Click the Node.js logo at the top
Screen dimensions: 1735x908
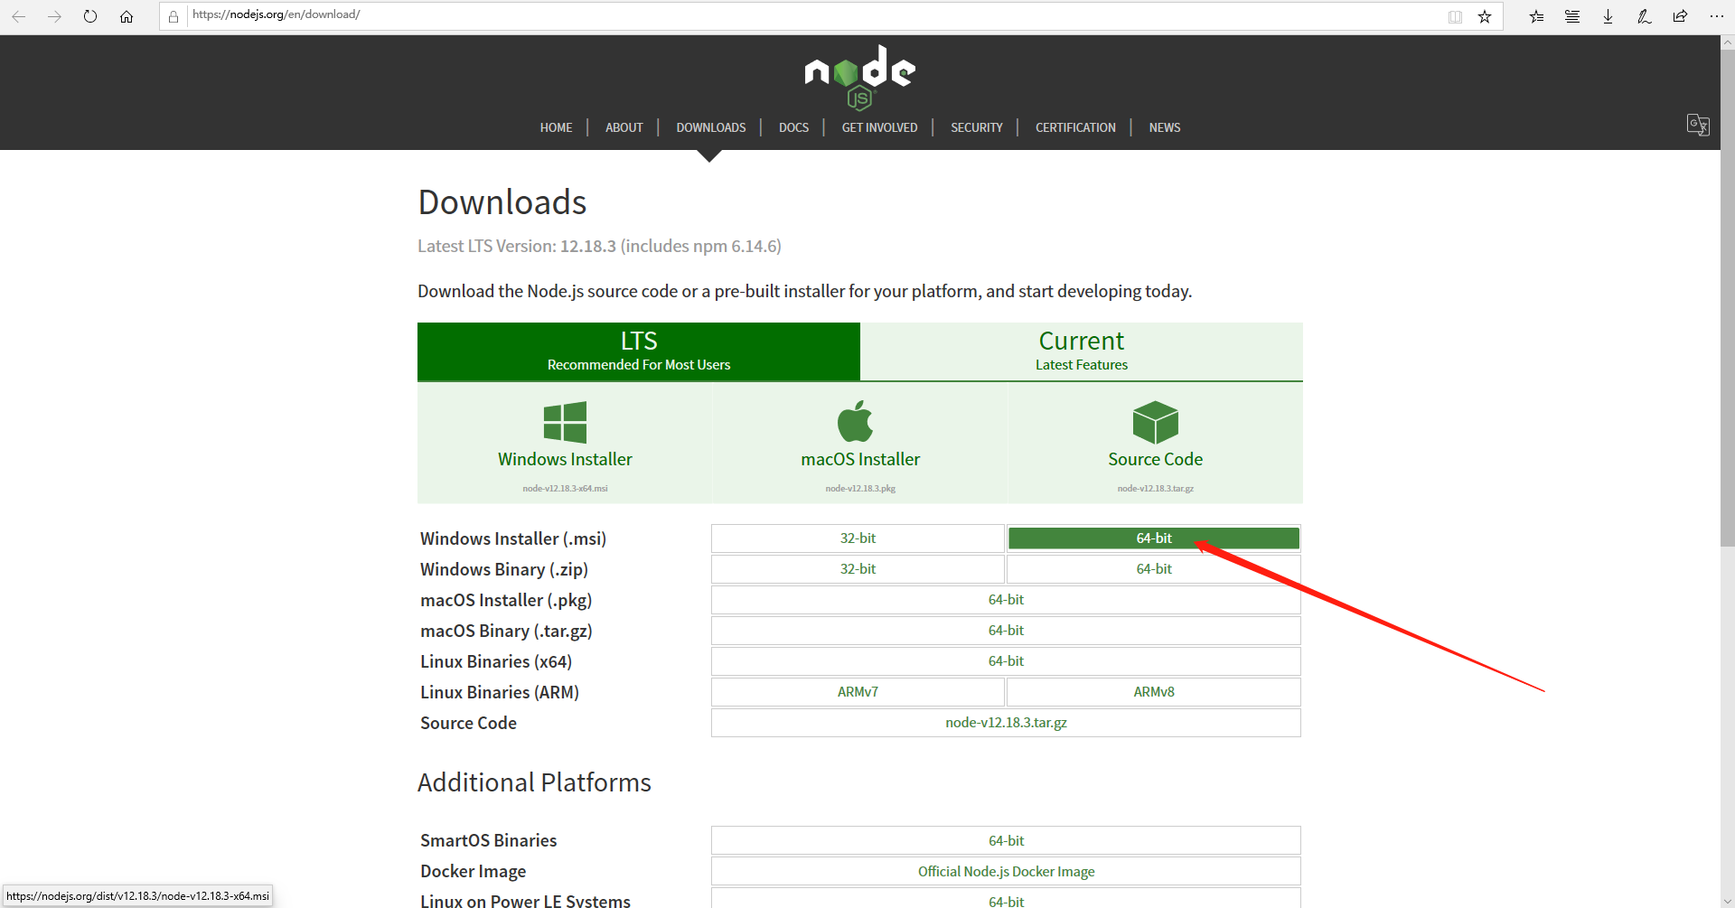(859, 76)
